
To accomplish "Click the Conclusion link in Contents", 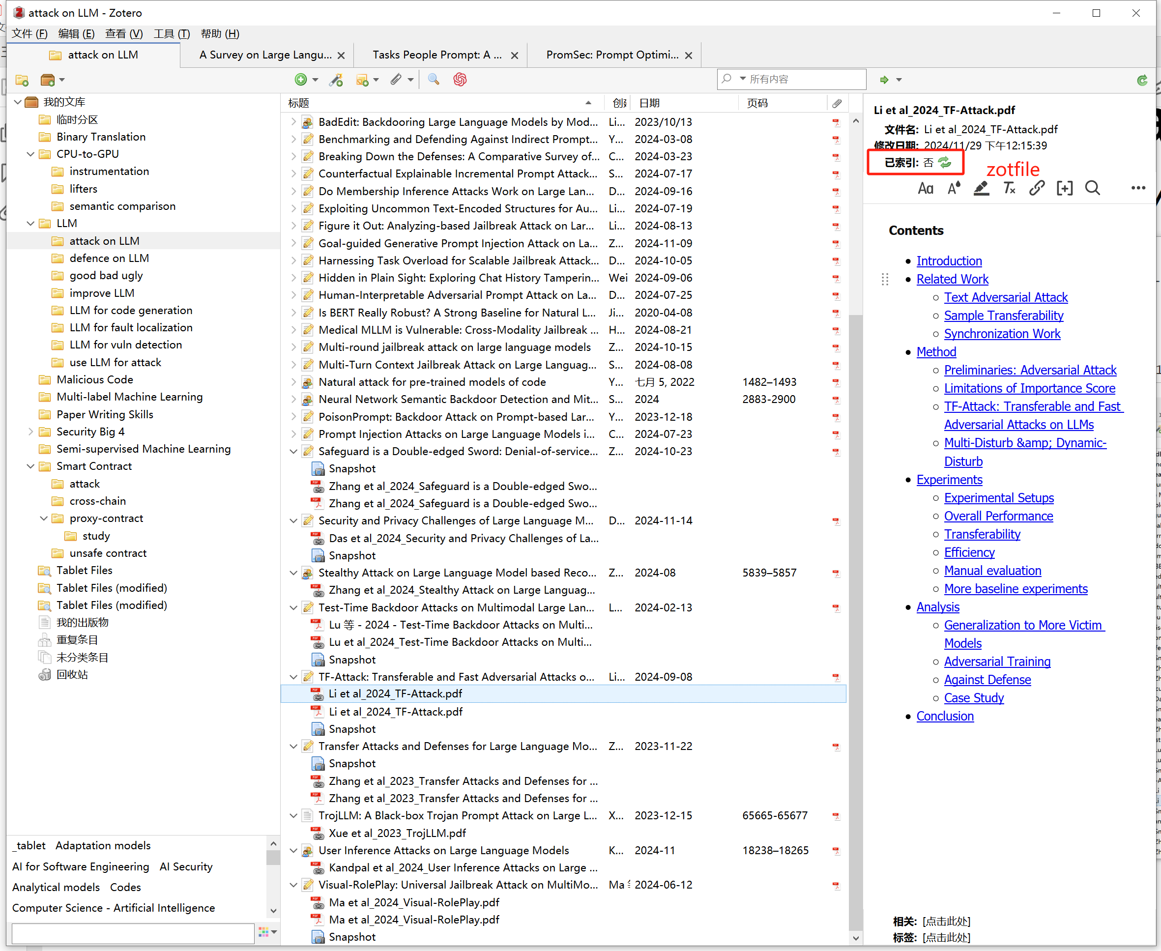I will (945, 717).
